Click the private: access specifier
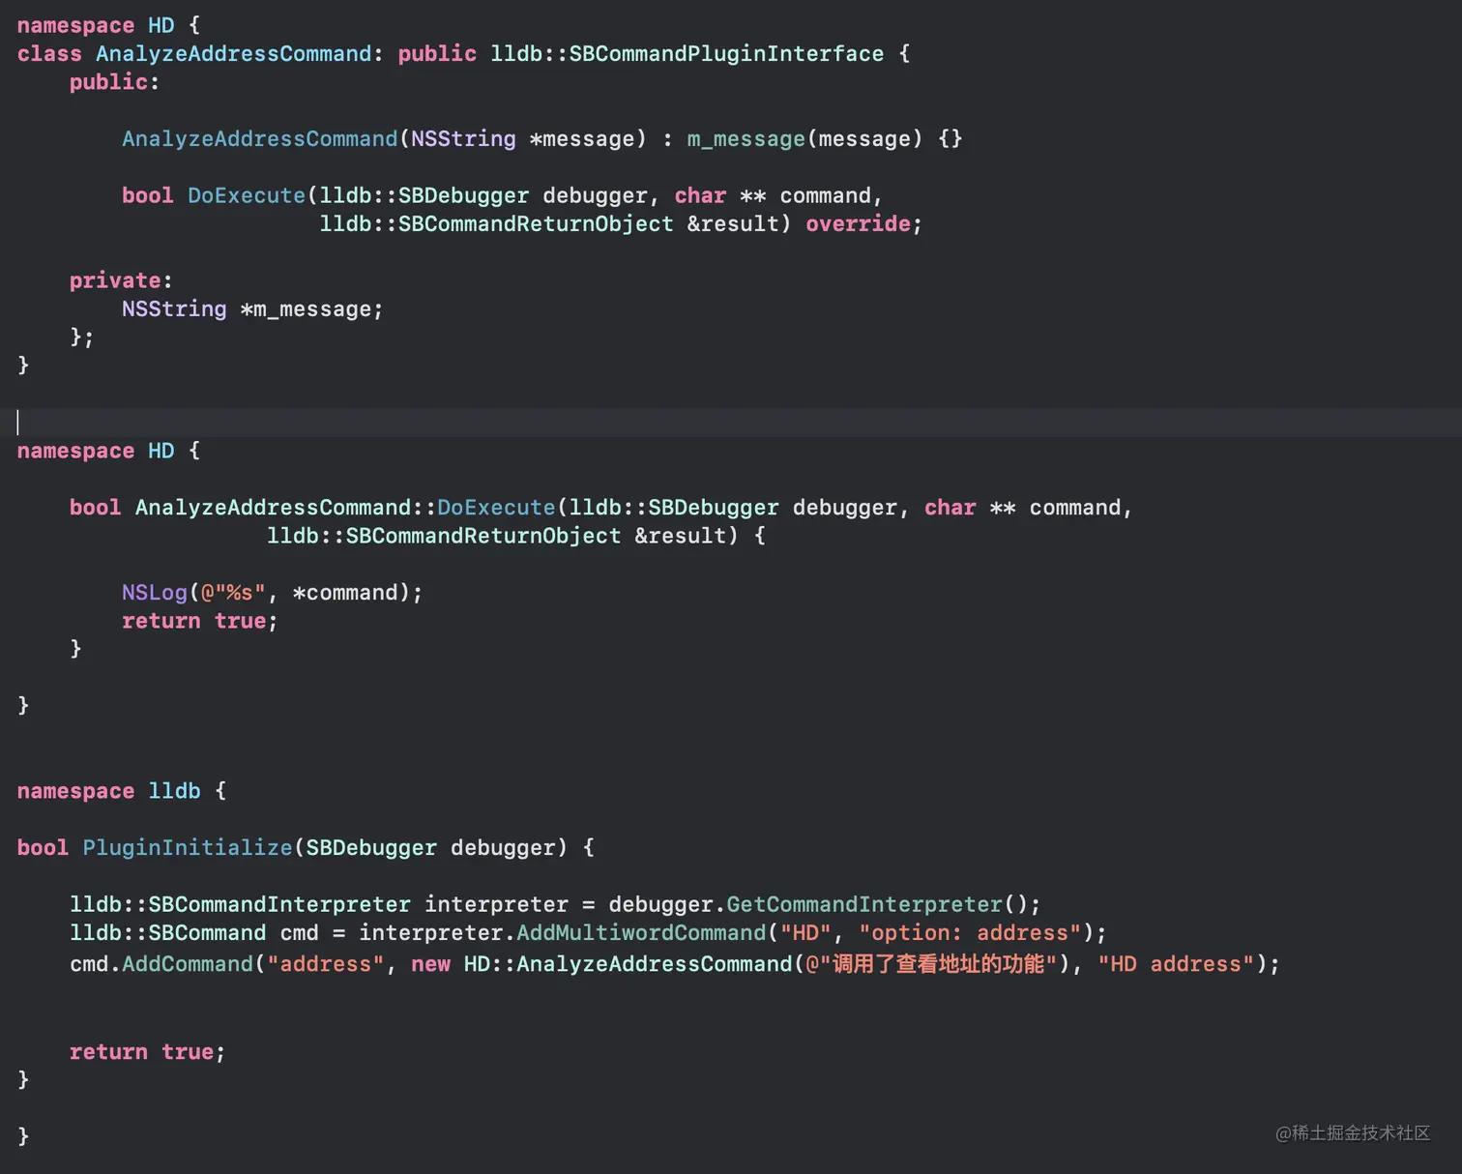The width and height of the screenshot is (1462, 1174). [x=120, y=280]
